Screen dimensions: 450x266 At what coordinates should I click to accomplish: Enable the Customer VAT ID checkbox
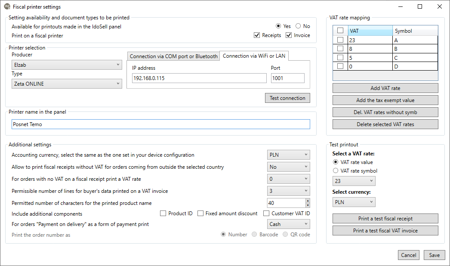click(266, 213)
